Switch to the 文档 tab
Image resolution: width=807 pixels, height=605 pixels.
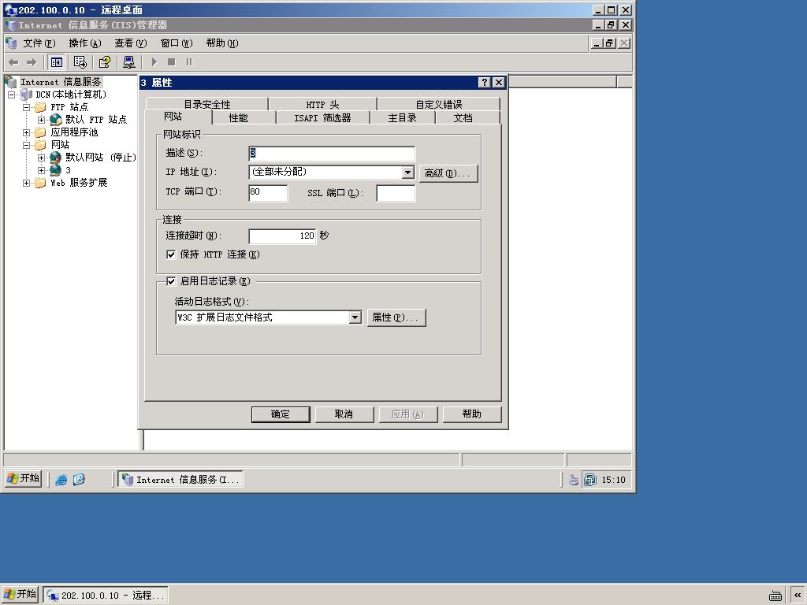click(x=463, y=118)
